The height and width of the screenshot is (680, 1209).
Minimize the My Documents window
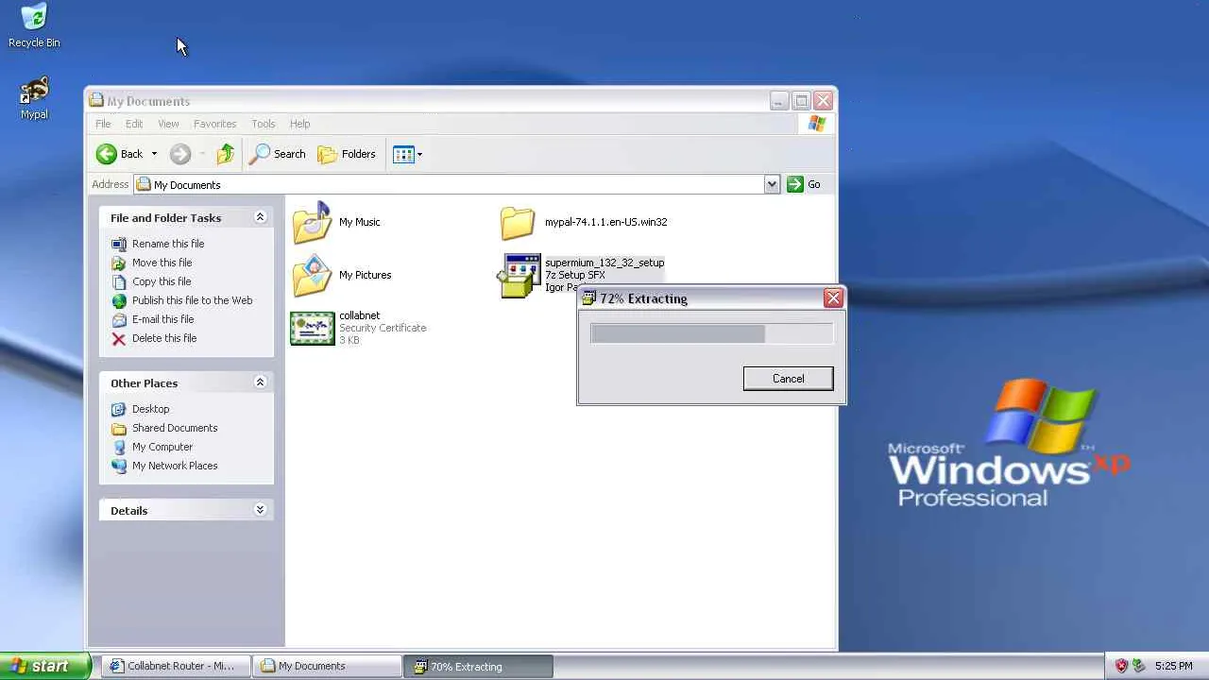(x=778, y=101)
